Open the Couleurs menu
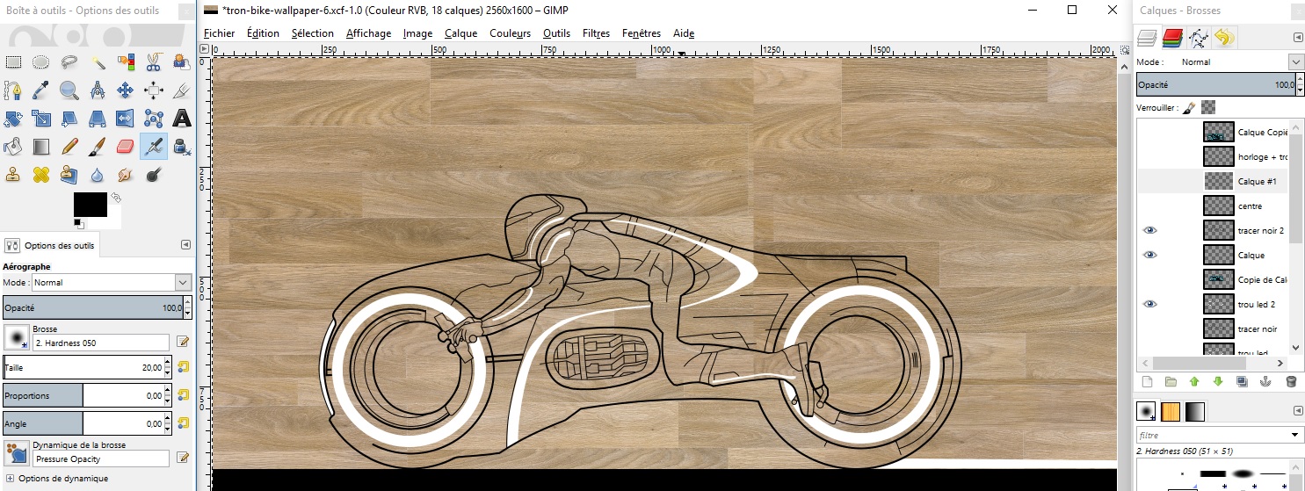Viewport: 1305px width, 491px height. click(x=511, y=33)
